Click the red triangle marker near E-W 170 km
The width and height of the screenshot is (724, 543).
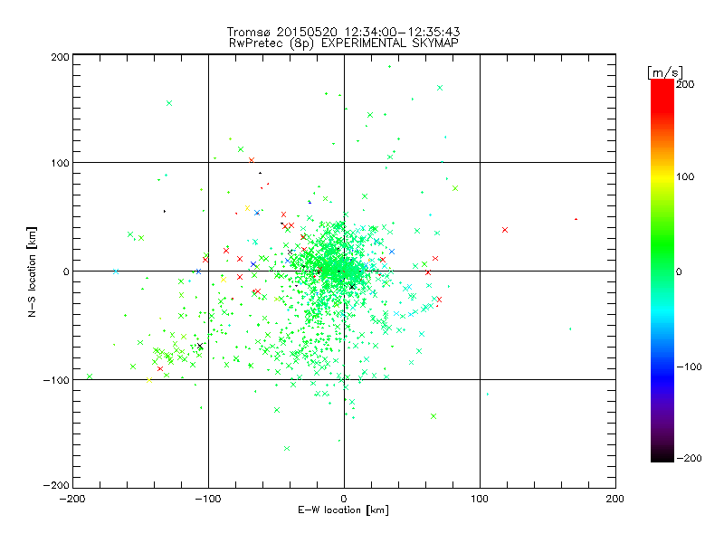click(x=576, y=219)
